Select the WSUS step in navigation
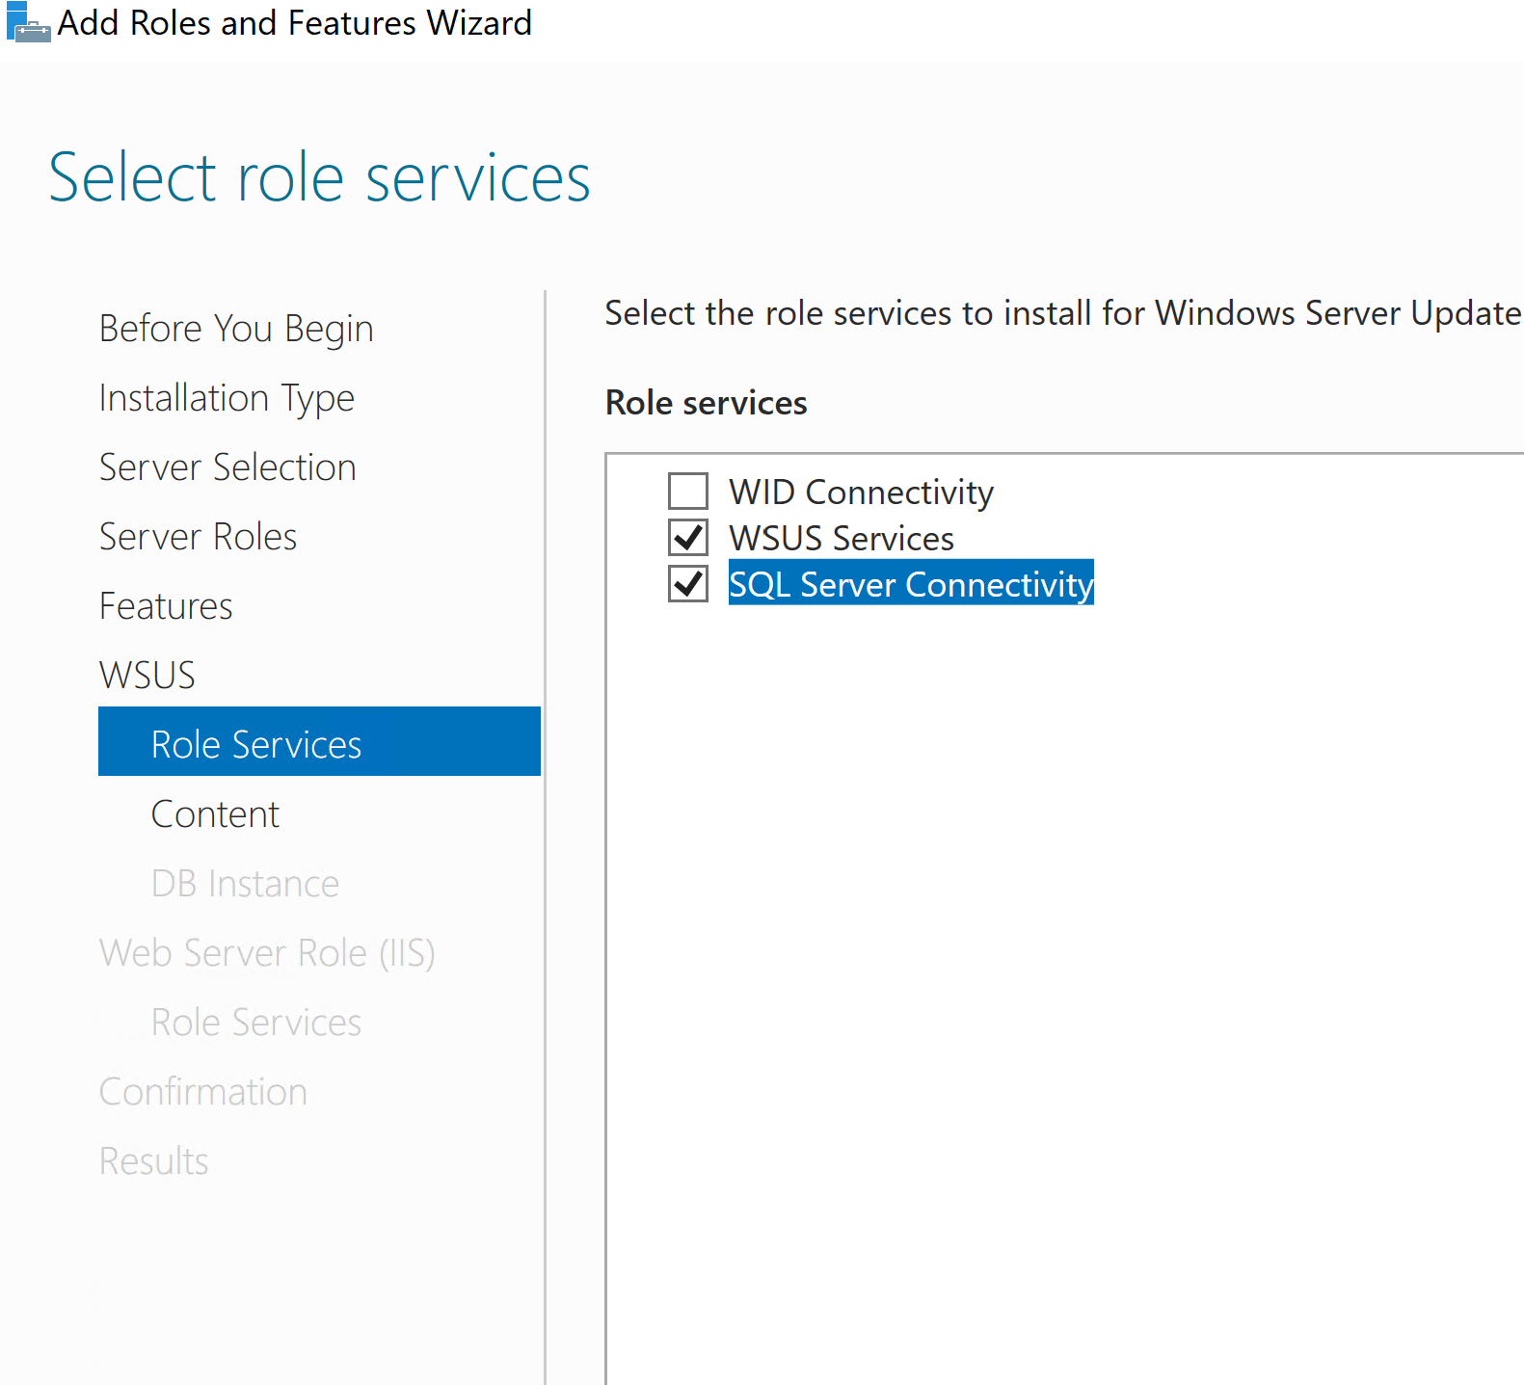Screen dimensions: 1524x1385 point(147,676)
